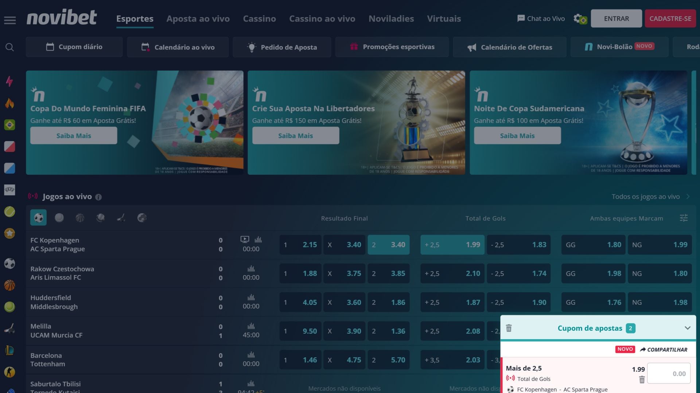The width and height of the screenshot is (700, 393).
Task: Click the market settings sliders icon
Action: point(684,218)
